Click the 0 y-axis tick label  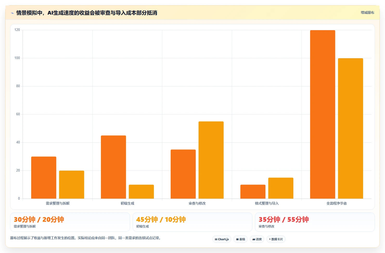tap(19, 199)
